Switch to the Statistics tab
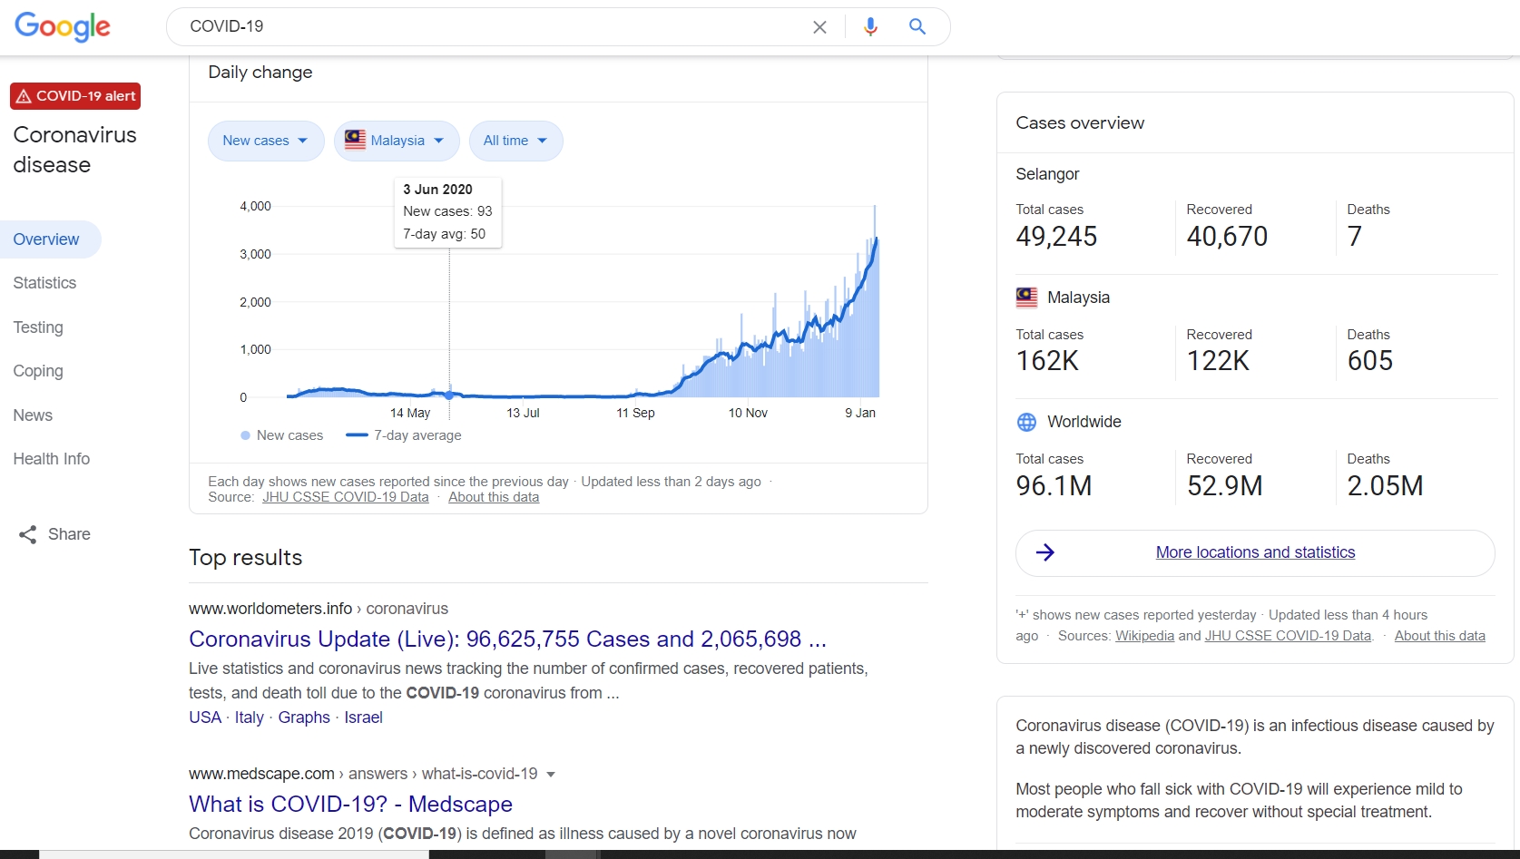Viewport: 1520px width, 859px height. (44, 283)
